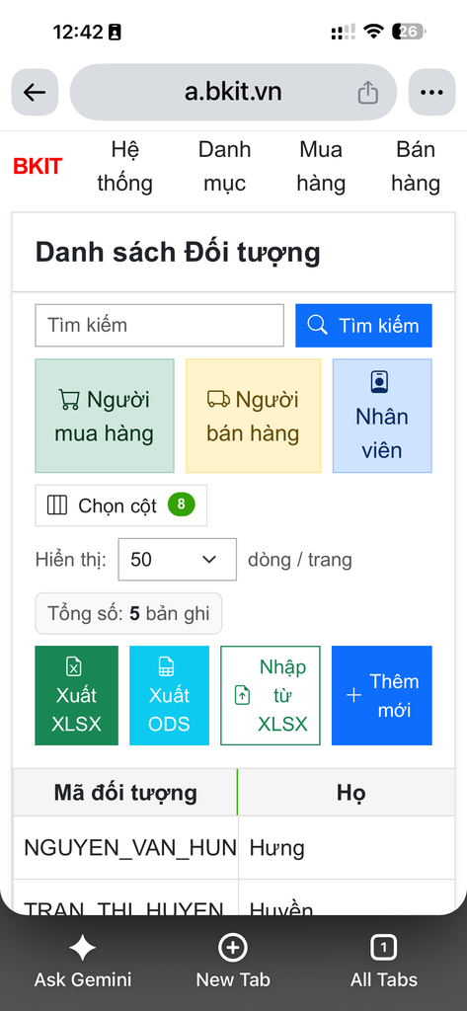Click the Xuất XLSX export button
The image size is (467, 1011).
tap(77, 696)
